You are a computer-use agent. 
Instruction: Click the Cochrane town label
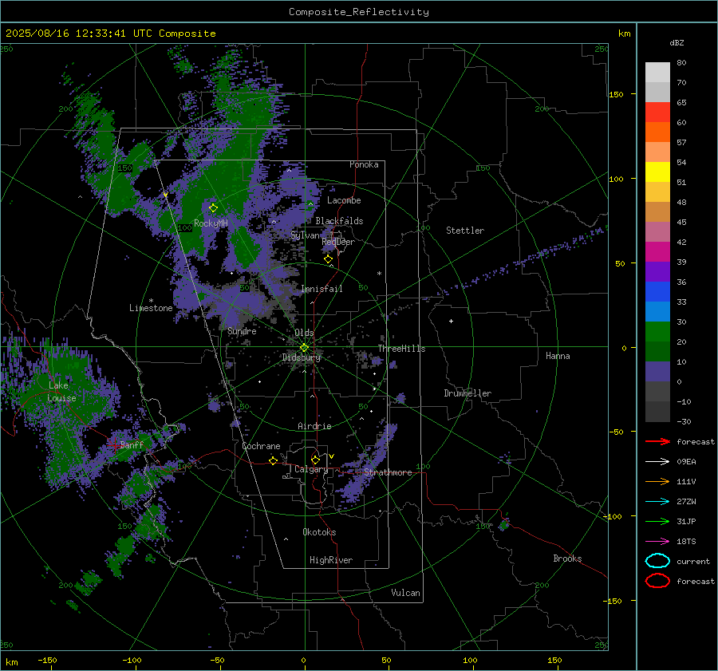(x=261, y=446)
